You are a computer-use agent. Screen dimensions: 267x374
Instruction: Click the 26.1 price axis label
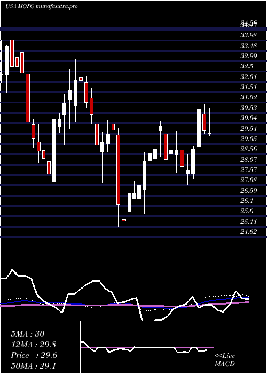[x=247, y=201]
